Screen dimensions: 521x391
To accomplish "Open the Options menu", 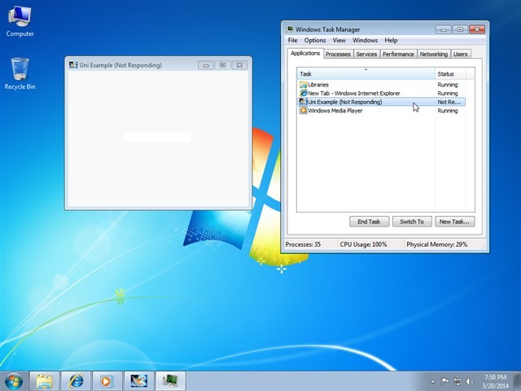I will 315,40.
